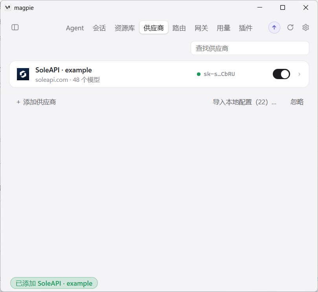Click the upload arrow update icon

coord(274,28)
